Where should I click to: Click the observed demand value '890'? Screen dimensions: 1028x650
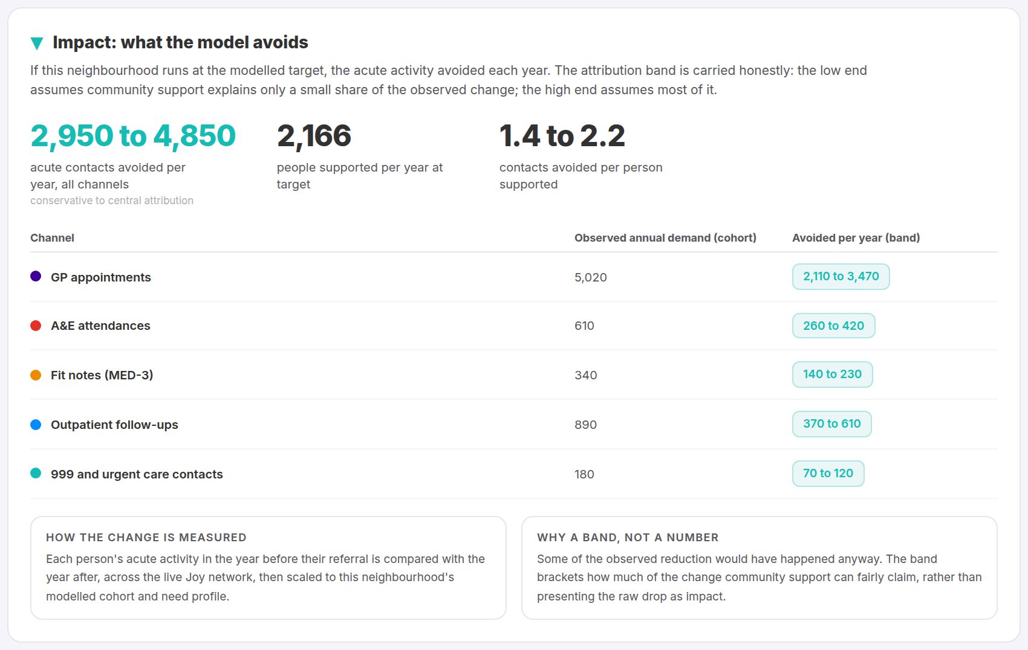pyautogui.click(x=585, y=425)
